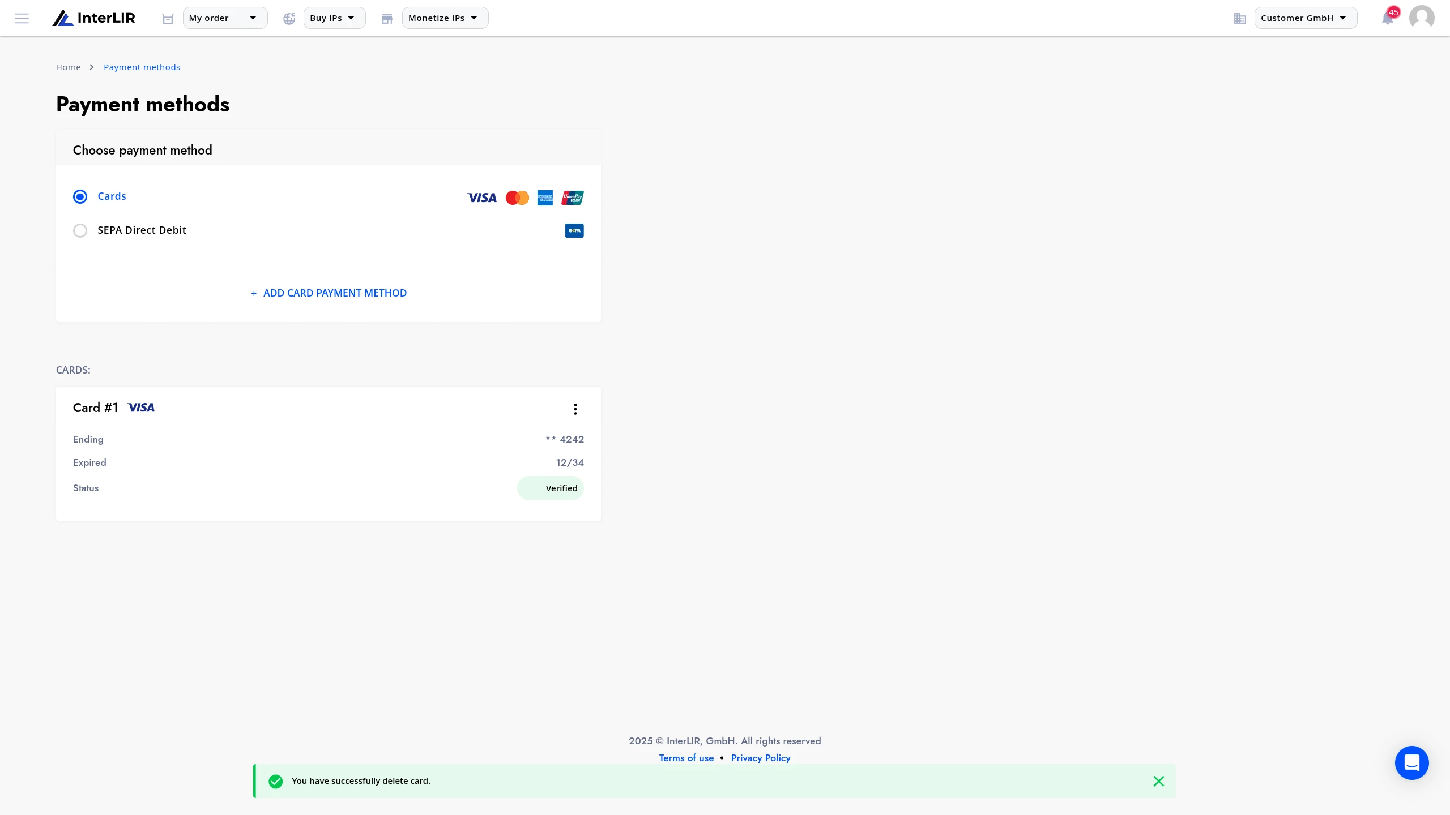Click the 12/34 expiry value

570,462
